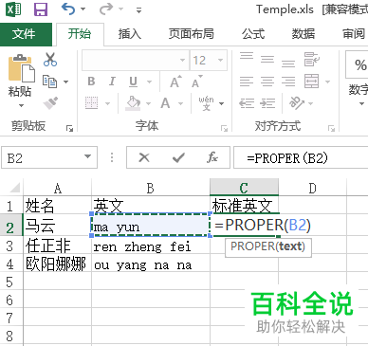Click the Insert Function fx button
This screenshot has width=368, height=346.
point(212,157)
